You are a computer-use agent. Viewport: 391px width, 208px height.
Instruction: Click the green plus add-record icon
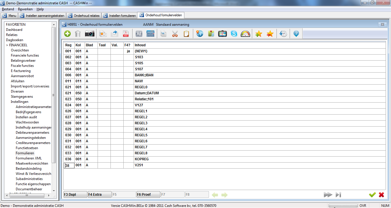(x=68, y=34)
